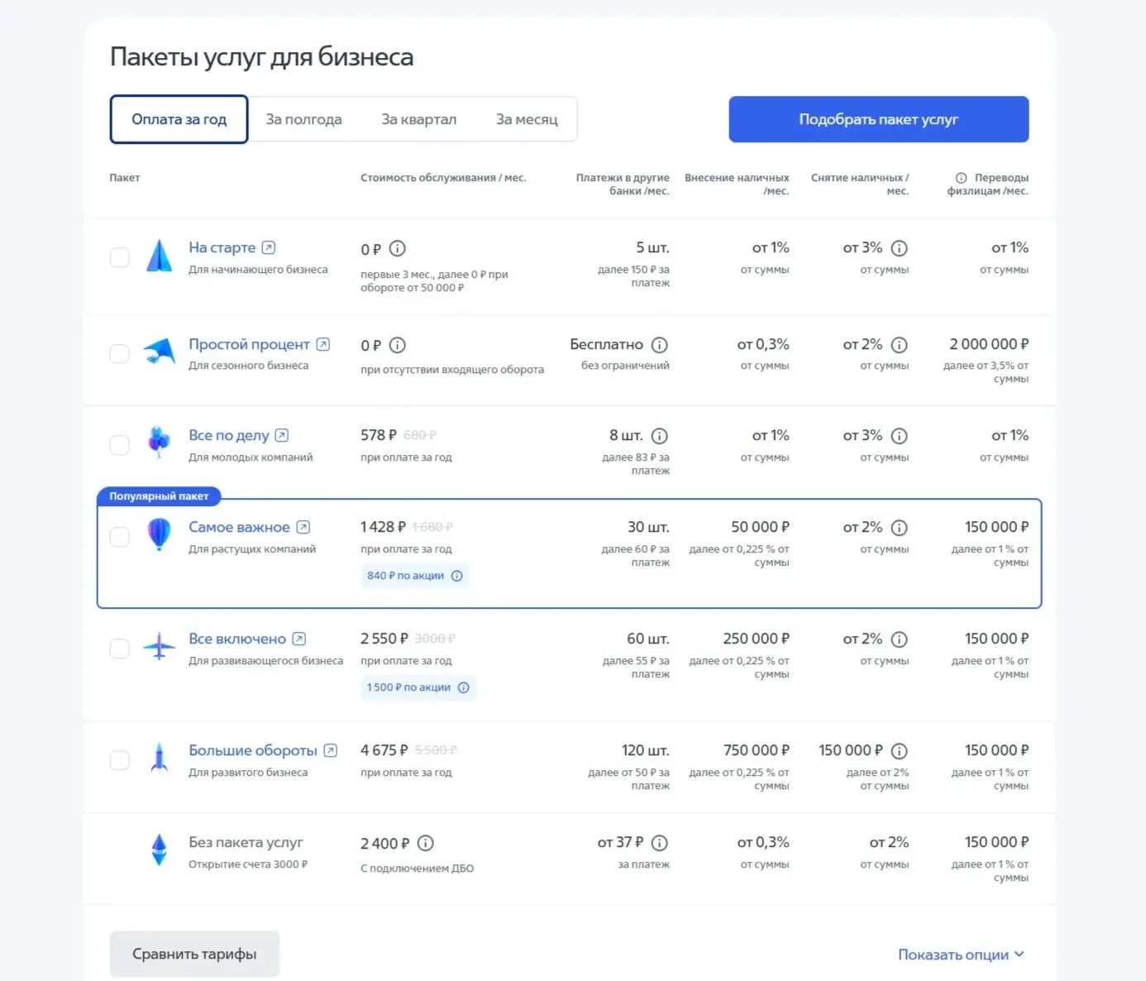This screenshot has height=981, width=1146.
Task: Click info icon beside Бесплатно payments
Action: click(659, 345)
